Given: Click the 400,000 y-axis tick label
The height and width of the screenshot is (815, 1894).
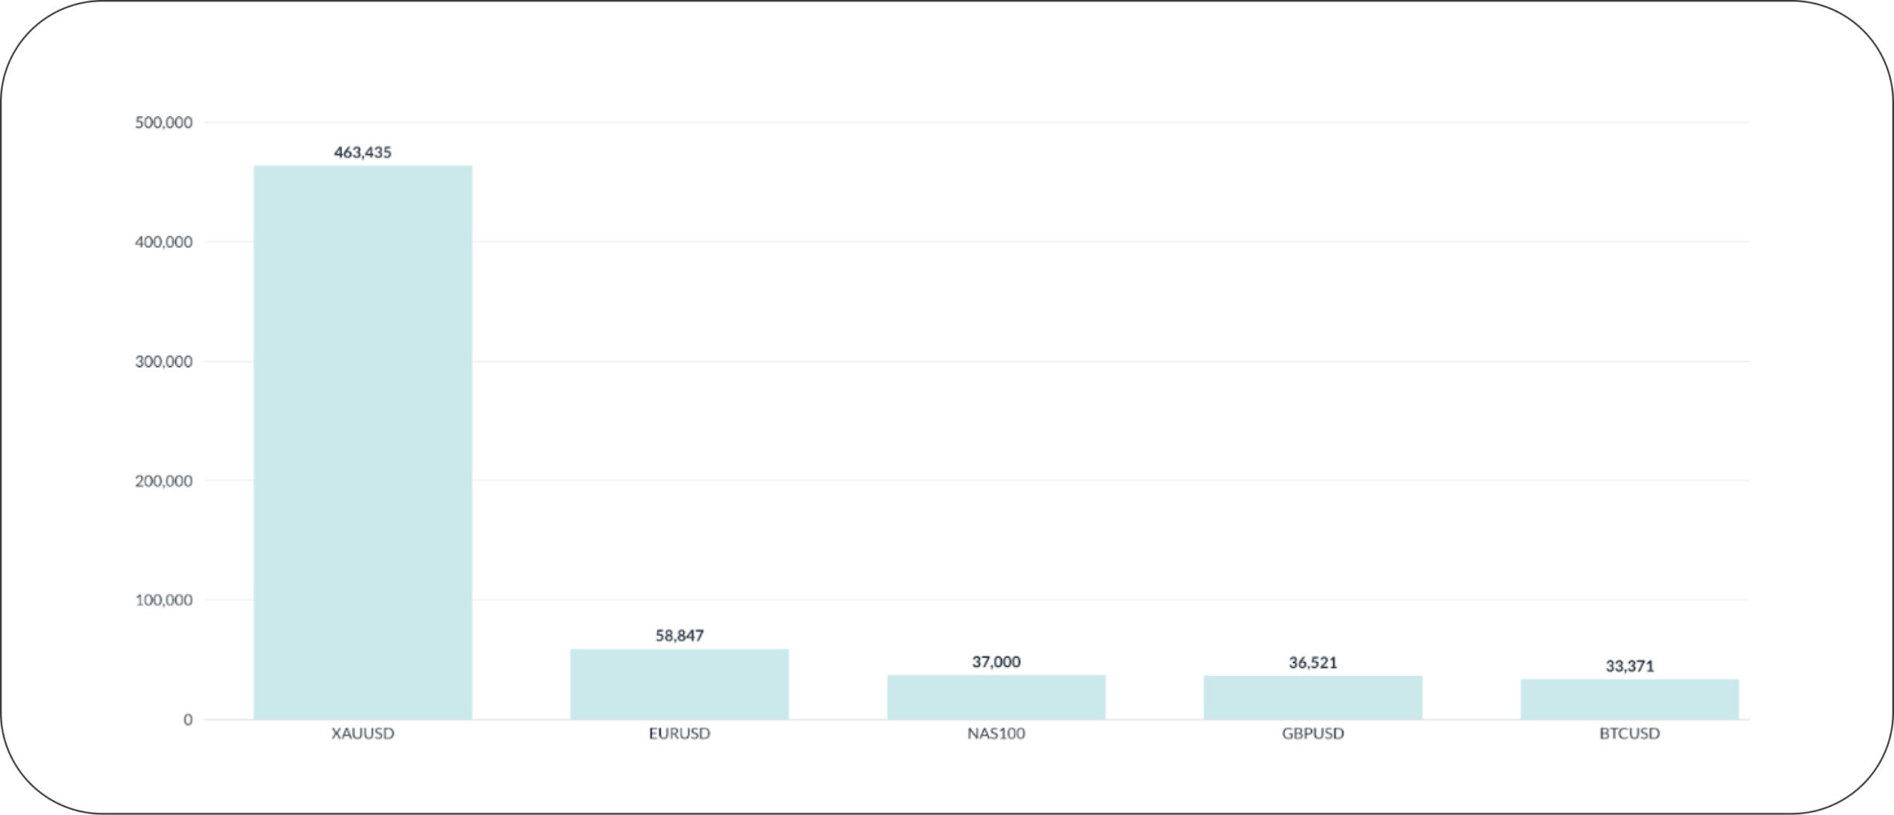Looking at the screenshot, I should pyautogui.click(x=164, y=242).
